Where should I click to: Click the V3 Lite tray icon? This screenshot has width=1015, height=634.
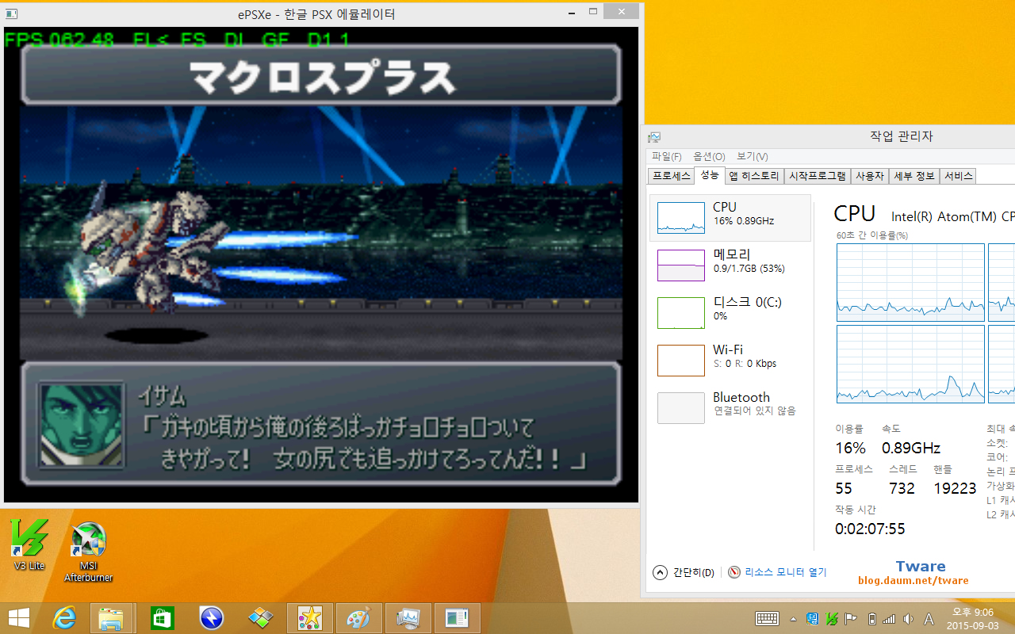pyautogui.click(x=832, y=619)
